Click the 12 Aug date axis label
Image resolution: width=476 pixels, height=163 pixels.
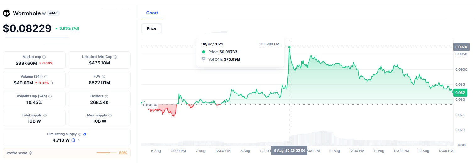424,151
